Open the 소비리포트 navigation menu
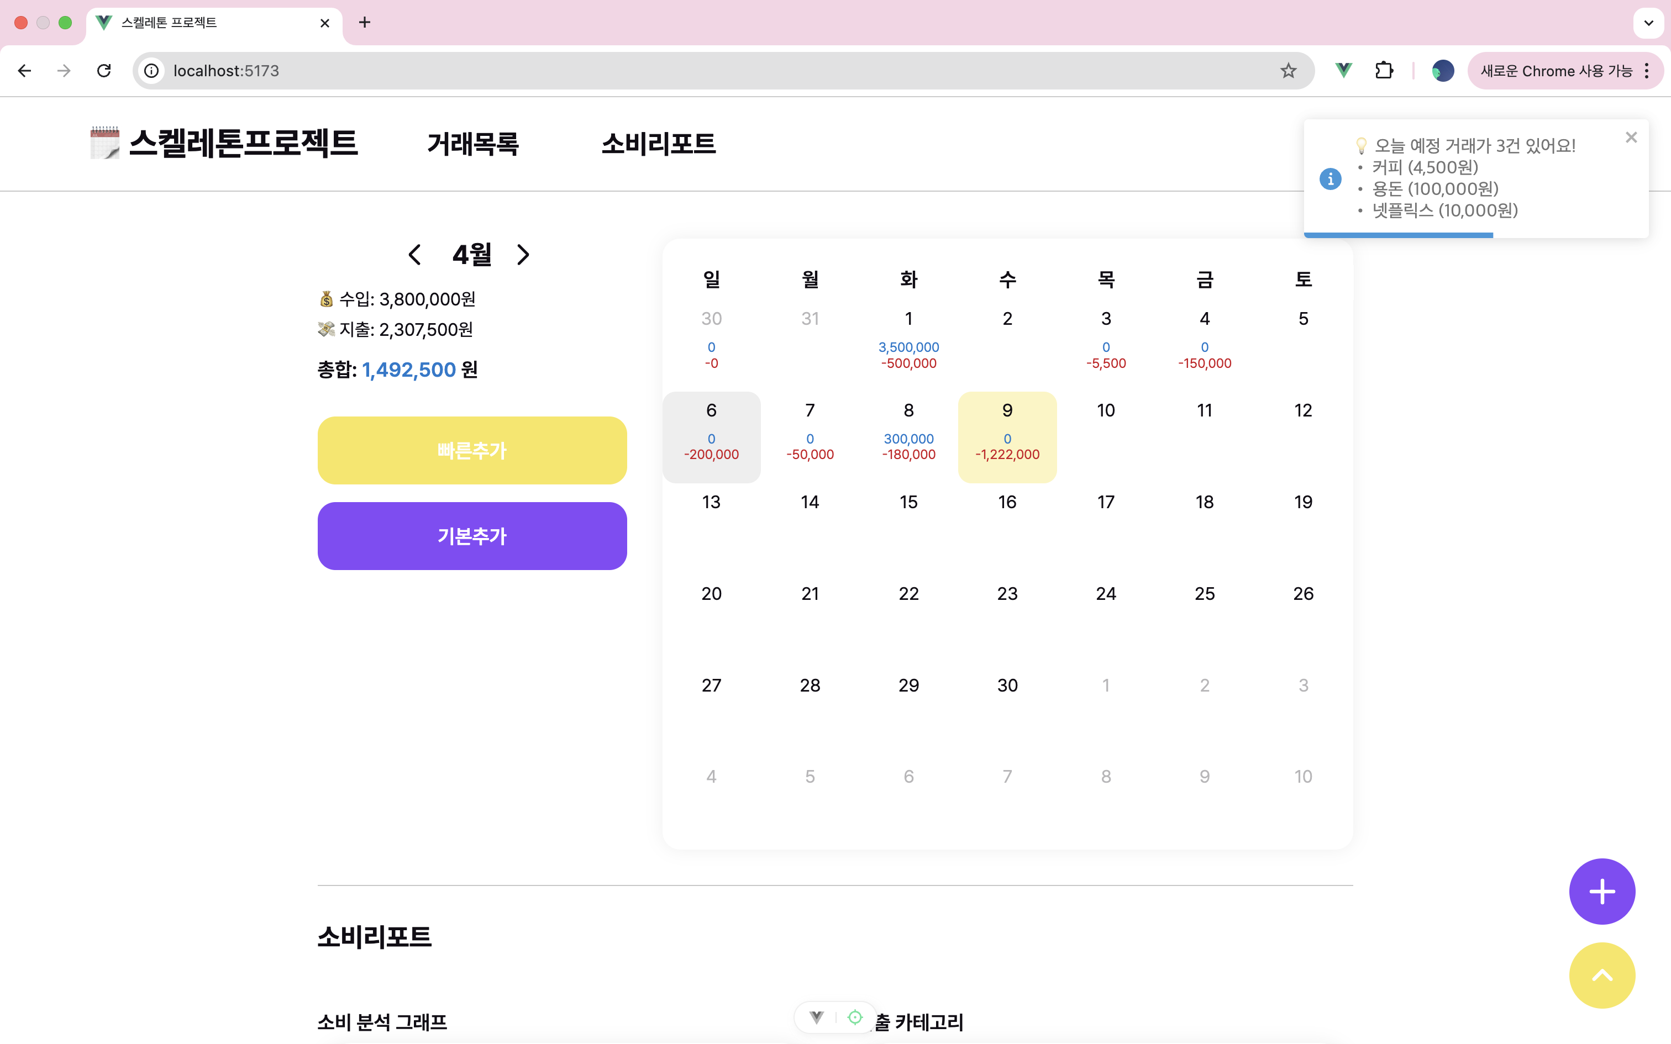1671x1044 pixels. [658, 144]
